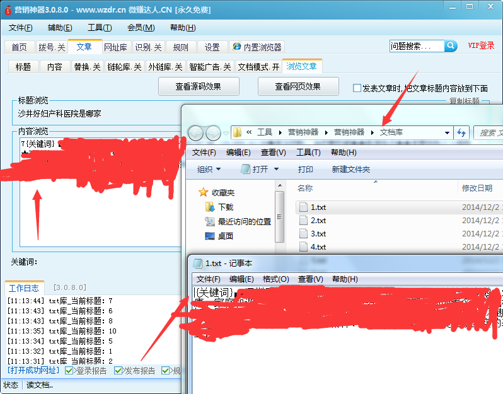This screenshot has height=394, width=503.
Task: Open the 工具(T) menu in main app
Action: pos(100,28)
